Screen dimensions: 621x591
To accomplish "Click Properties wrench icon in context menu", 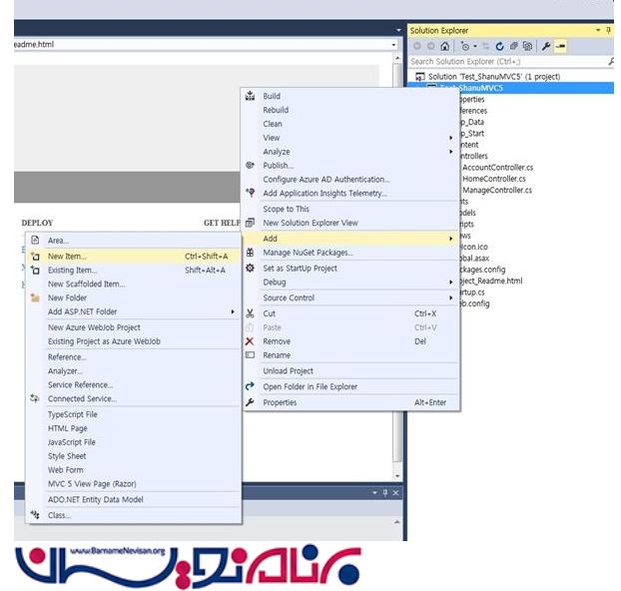I will [250, 402].
